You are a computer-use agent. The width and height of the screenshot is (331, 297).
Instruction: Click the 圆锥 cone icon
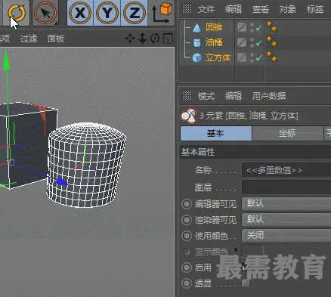click(196, 28)
